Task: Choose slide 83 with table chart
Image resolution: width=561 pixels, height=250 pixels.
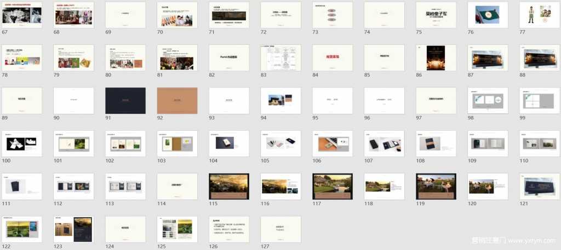Action: pyautogui.click(x=281, y=58)
